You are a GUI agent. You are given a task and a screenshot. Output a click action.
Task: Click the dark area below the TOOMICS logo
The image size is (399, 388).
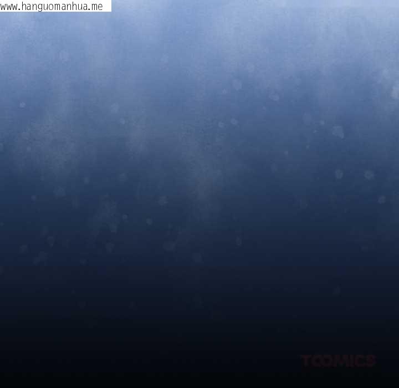coord(338,379)
